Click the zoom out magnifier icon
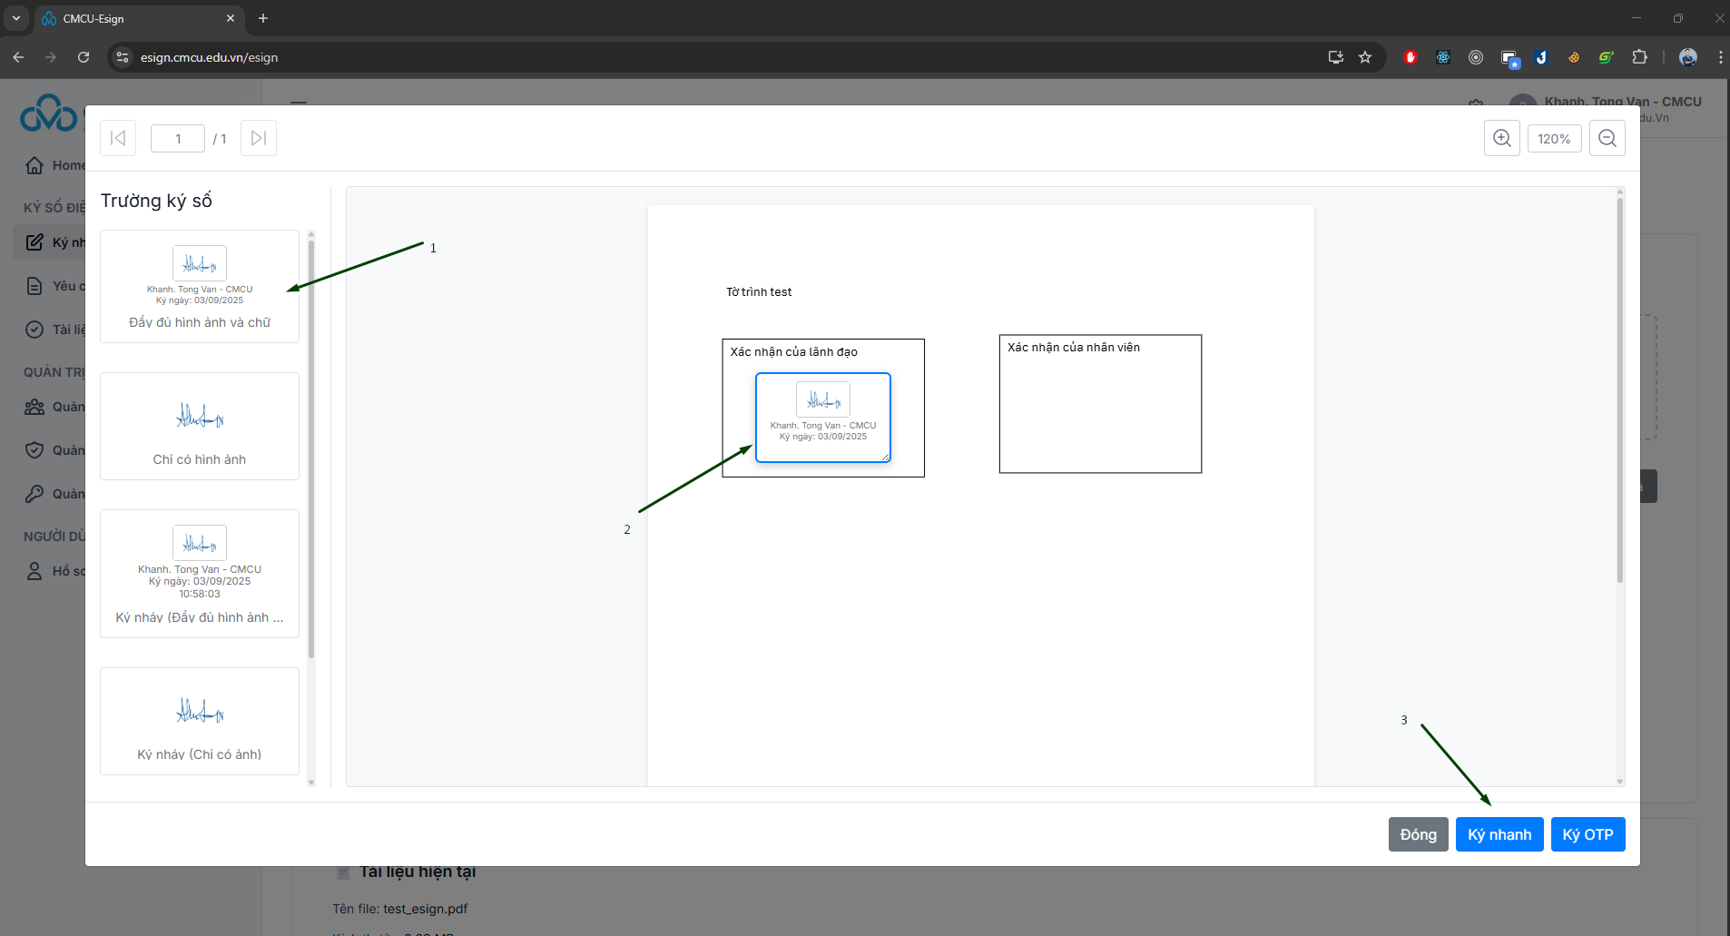 (x=1607, y=139)
